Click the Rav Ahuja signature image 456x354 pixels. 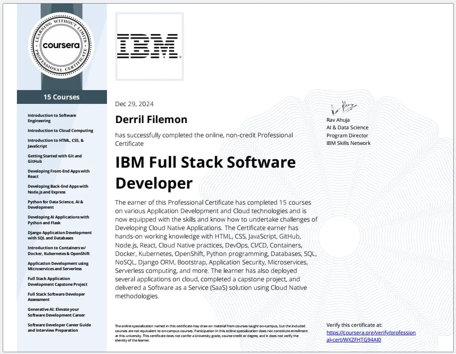coord(343,108)
